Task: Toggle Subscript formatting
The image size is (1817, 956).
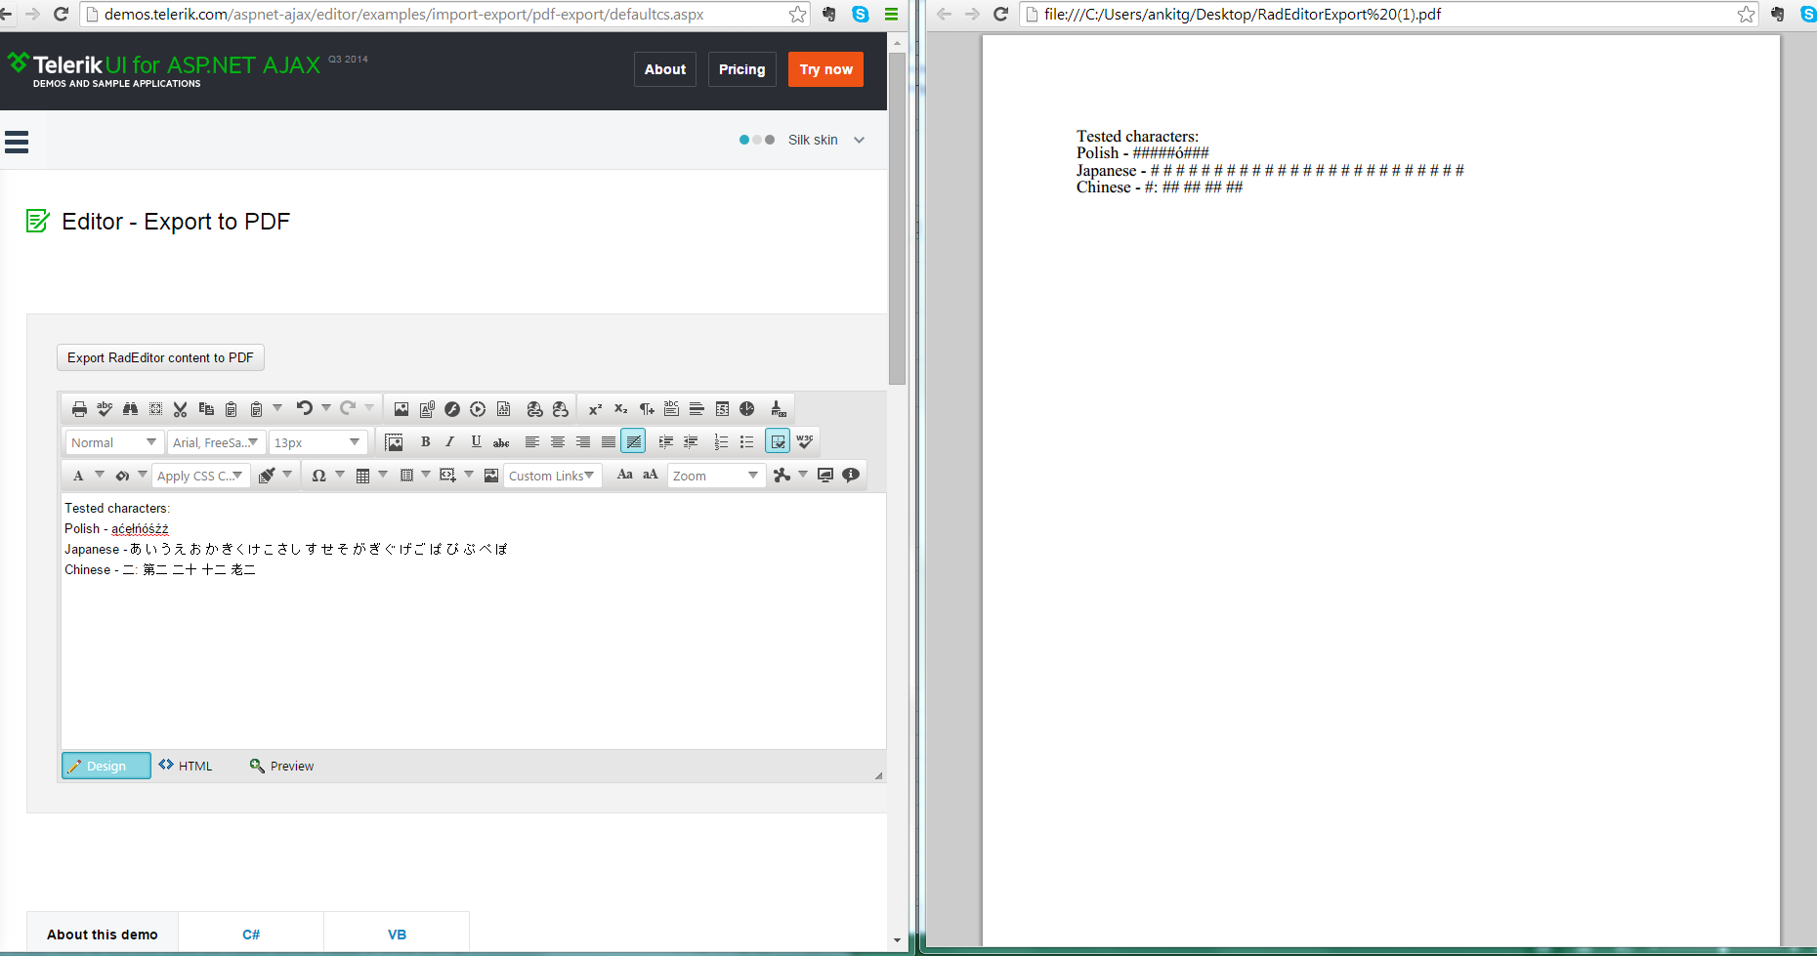Action: click(620, 409)
